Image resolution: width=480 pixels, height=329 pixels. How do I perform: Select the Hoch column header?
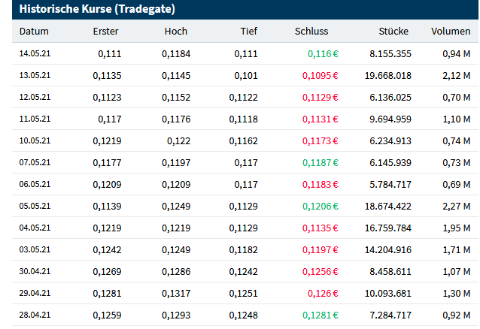pos(175,32)
